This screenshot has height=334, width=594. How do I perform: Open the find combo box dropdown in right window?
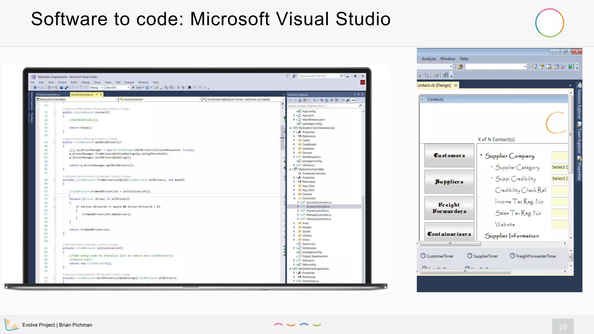pos(525,67)
